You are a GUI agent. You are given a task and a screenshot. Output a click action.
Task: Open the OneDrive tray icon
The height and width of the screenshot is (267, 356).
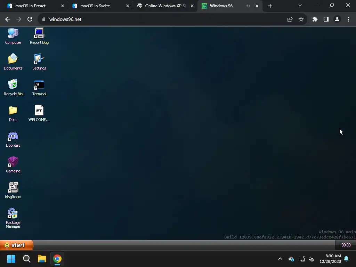pyautogui.click(x=291, y=259)
